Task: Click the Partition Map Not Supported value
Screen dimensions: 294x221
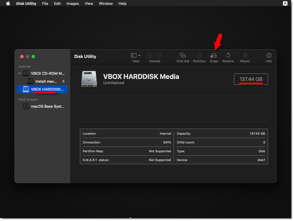Action: pyautogui.click(x=160, y=151)
